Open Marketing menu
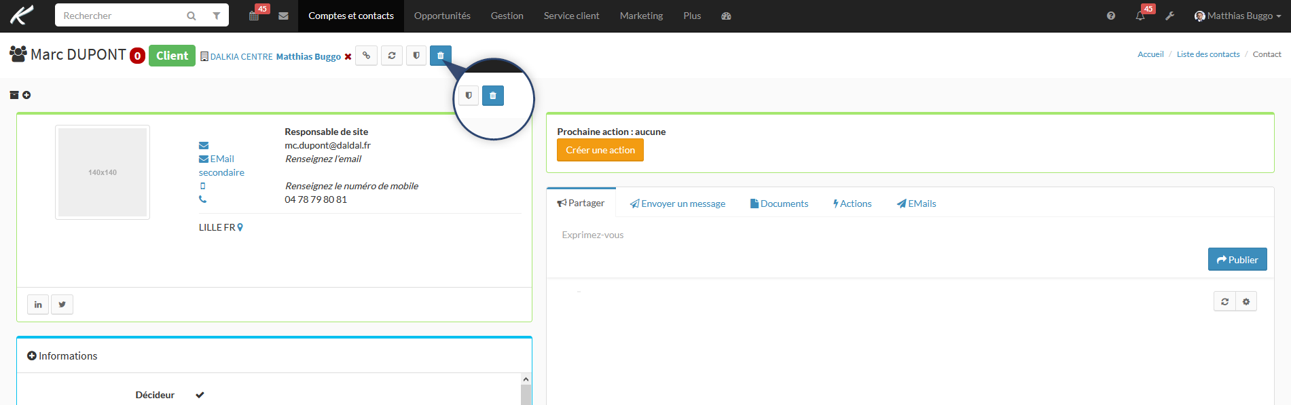The width and height of the screenshot is (1291, 405). coord(641,16)
